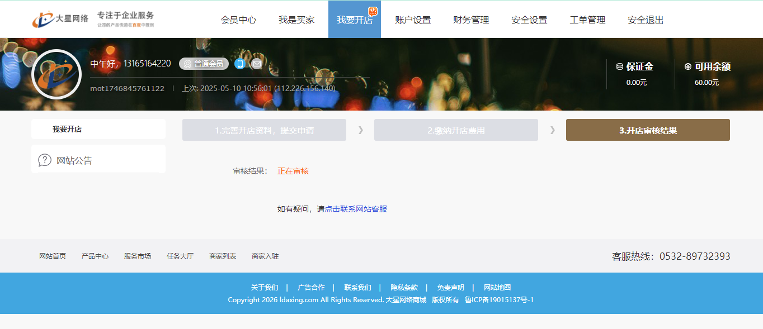This screenshot has height=329, width=763.
Task: Click the 3.开店审核结果 step button
Action: tap(648, 130)
